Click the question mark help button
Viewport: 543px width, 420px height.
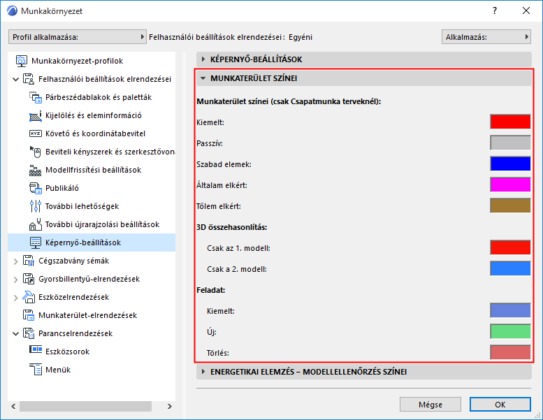pos(495,10)
